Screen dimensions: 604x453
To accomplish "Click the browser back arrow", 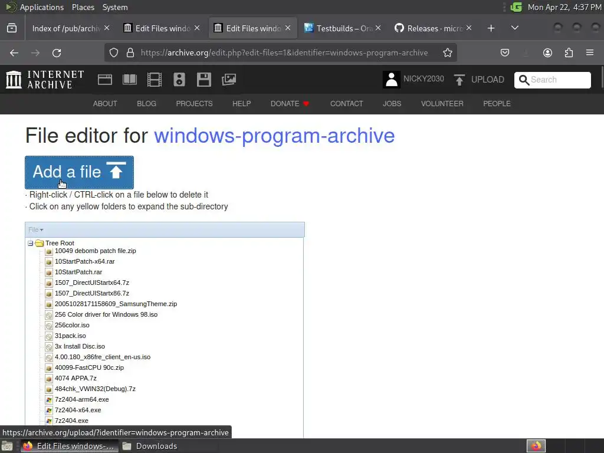I will 14,52.
